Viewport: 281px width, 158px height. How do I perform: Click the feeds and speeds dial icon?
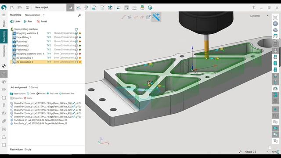(4, 113)
